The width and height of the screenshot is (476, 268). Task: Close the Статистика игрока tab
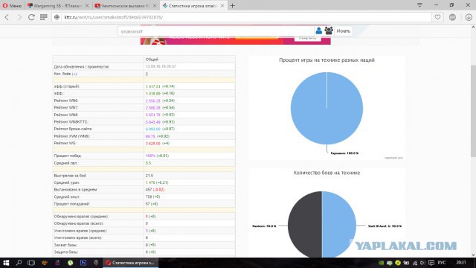(222, 5)
